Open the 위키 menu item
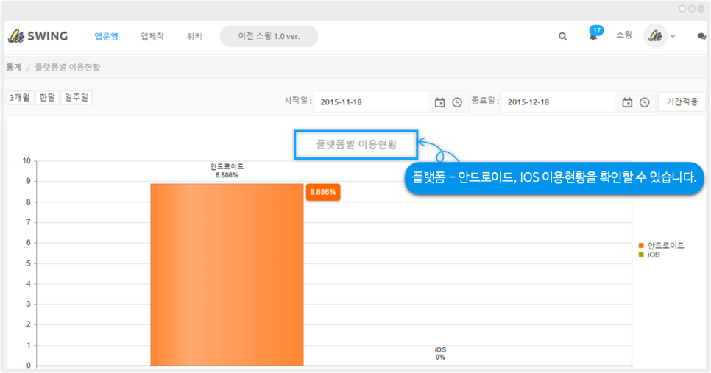711x373 pixels. 194,36
